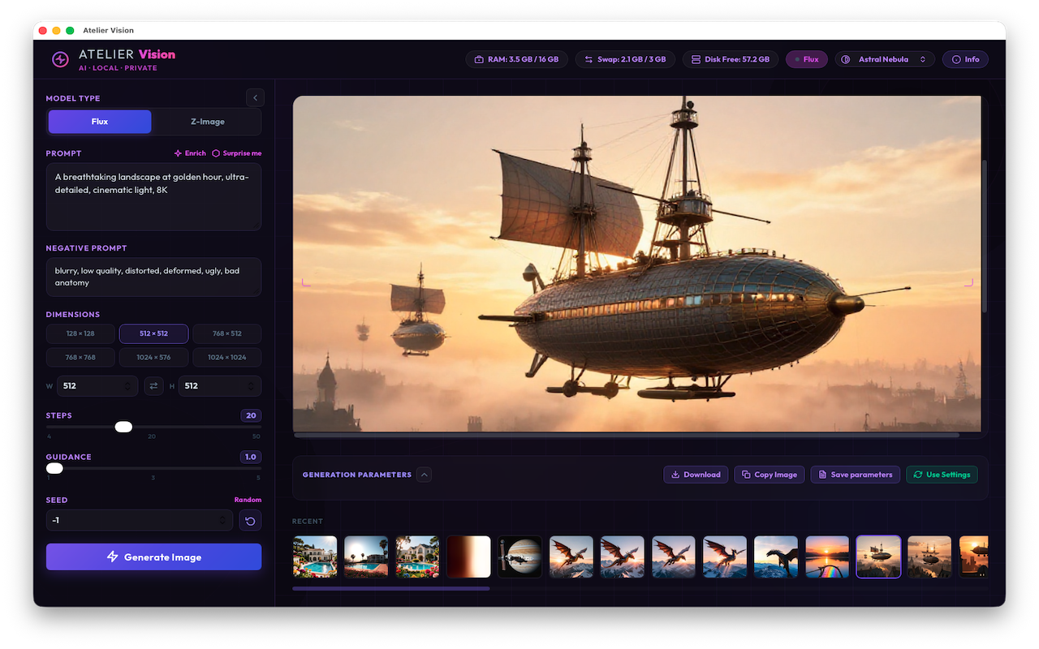Select the Flux model type

(100, 122)
